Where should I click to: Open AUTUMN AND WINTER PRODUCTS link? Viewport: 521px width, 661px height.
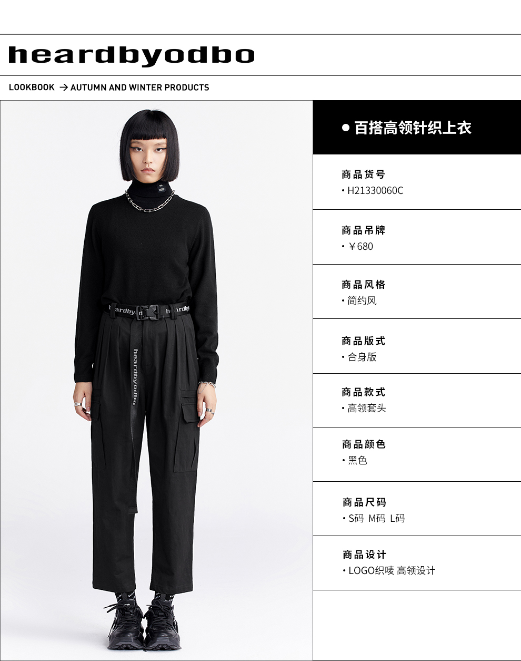point(140,88)
